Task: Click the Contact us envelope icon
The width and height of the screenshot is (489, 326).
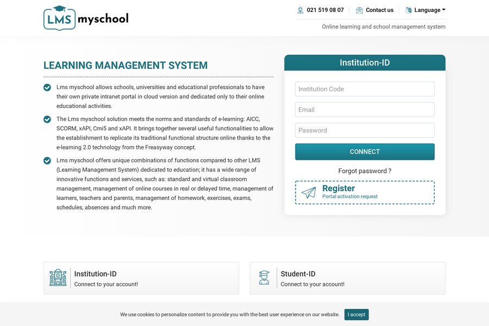Action: [359, 10]
